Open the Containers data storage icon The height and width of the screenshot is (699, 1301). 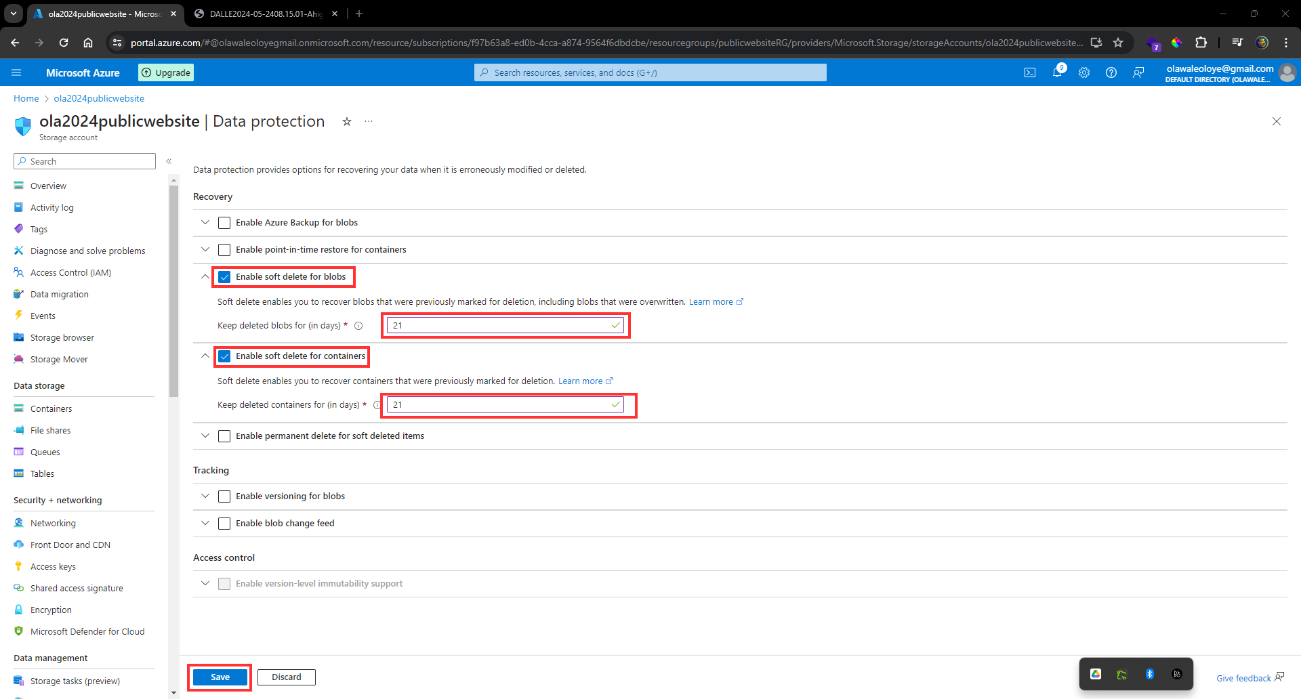18,408
